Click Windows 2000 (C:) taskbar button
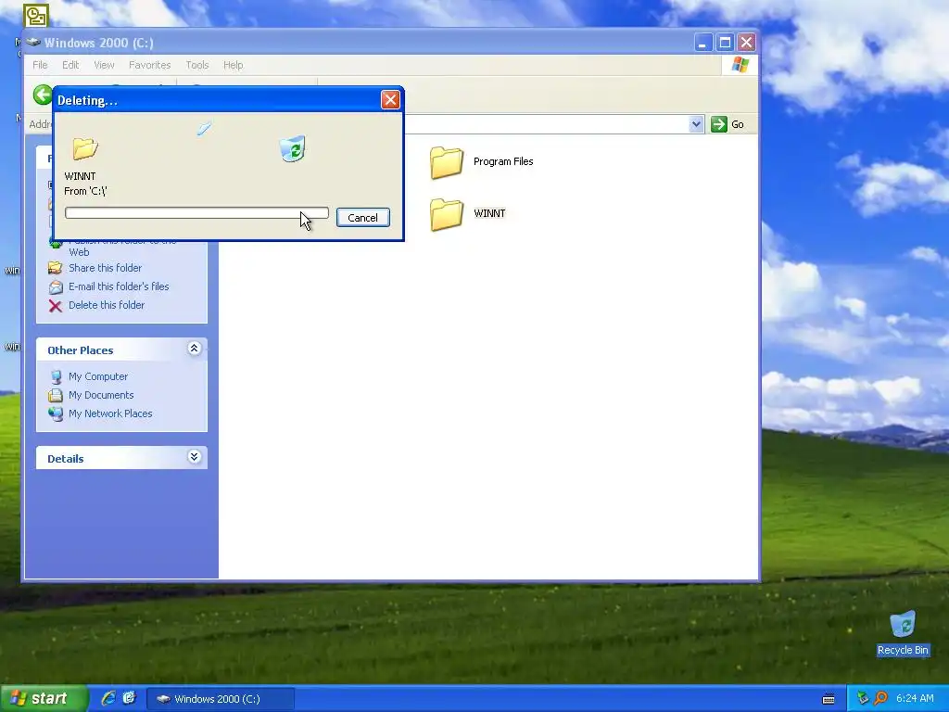Image resolution: width=949 pixels, height=712 pixels. point(221,699)
